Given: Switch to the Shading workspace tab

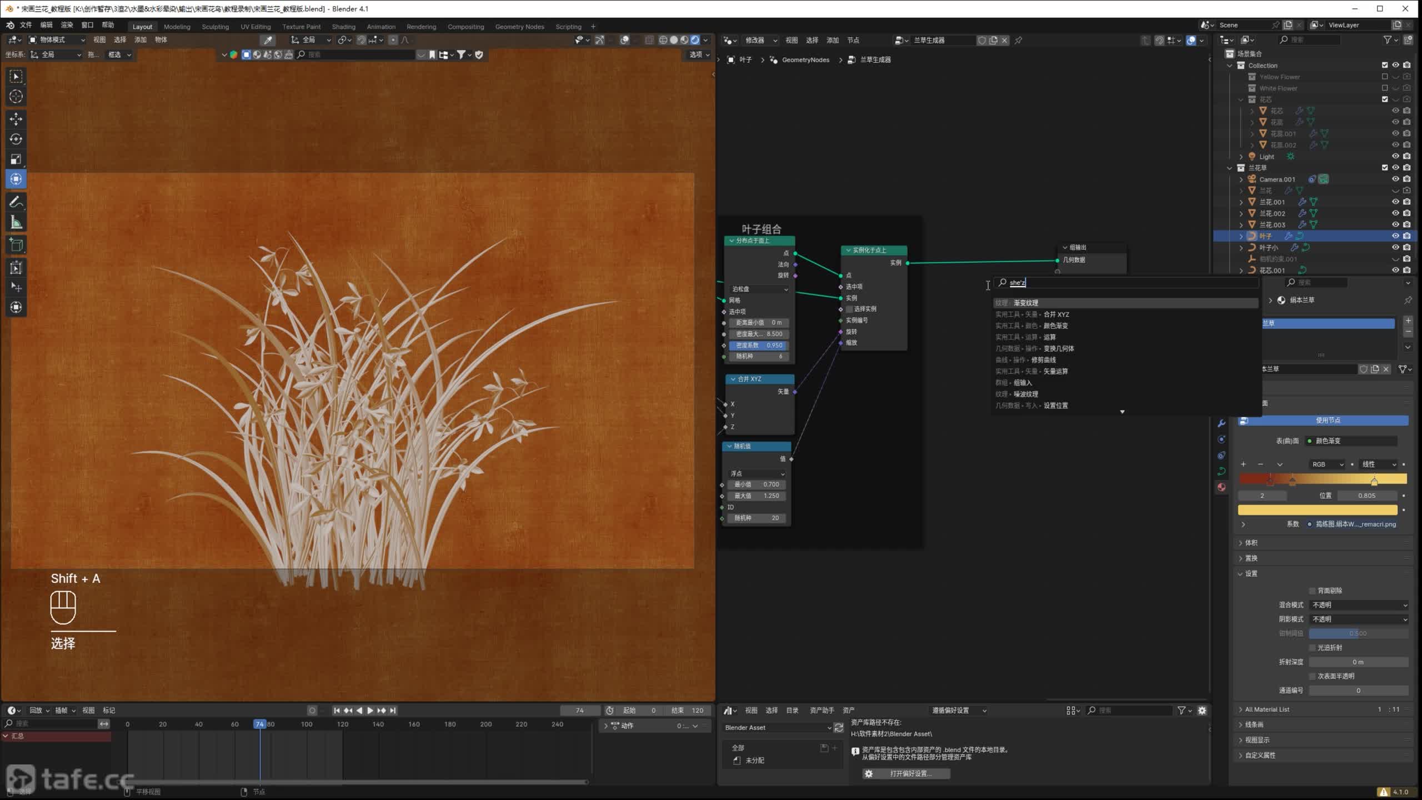Looking at the screenshot, I should [343, 27].
